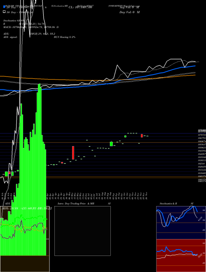The width and height of the screenshot is (206, 272).
Task: Click the blue upper Stochastics panel
Action: (181, 223)
